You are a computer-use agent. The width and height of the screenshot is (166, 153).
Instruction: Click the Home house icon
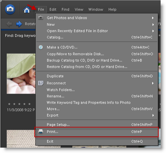click(27, 9)
